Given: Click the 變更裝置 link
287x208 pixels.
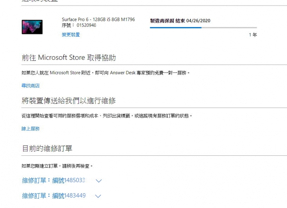Looking at the screenshot, I should (x=71, y=35).
